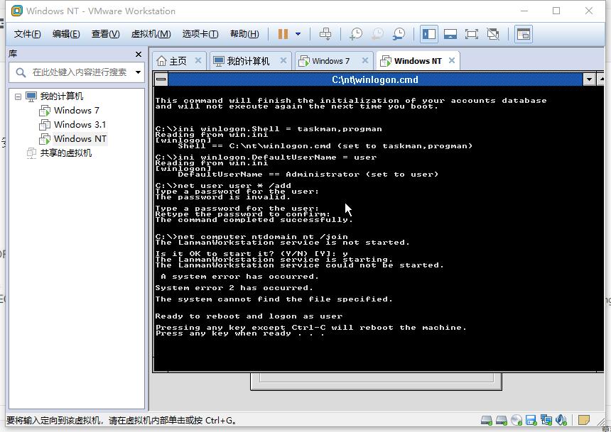Screen dimensions: 611x432
Task: Close the Windows 7 tab
Action: 364,60
